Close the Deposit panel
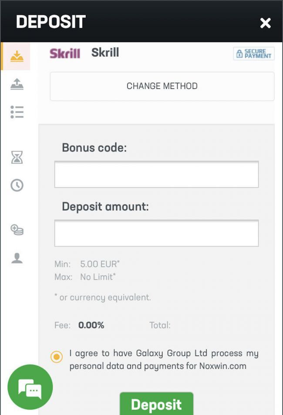This screenshot has width=283, height=415. click(265, 23)
